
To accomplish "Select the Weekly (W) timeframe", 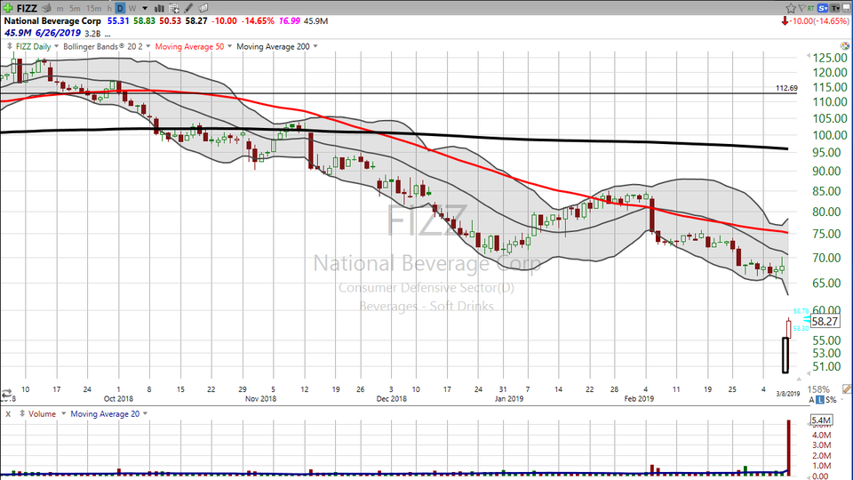I will [132, 9].
